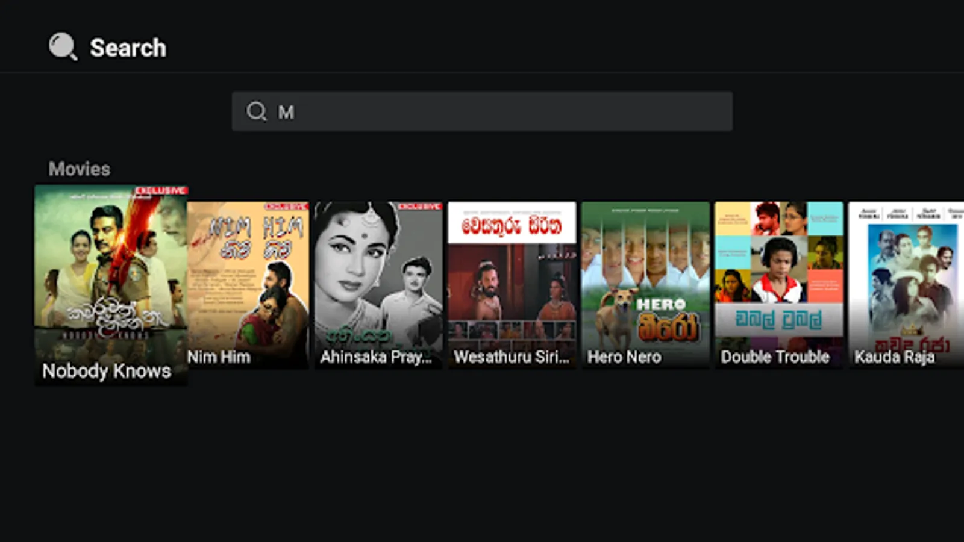Select the Hero Nero movie poster
This screenshot has height=542, width=964.
coord(645,285)
